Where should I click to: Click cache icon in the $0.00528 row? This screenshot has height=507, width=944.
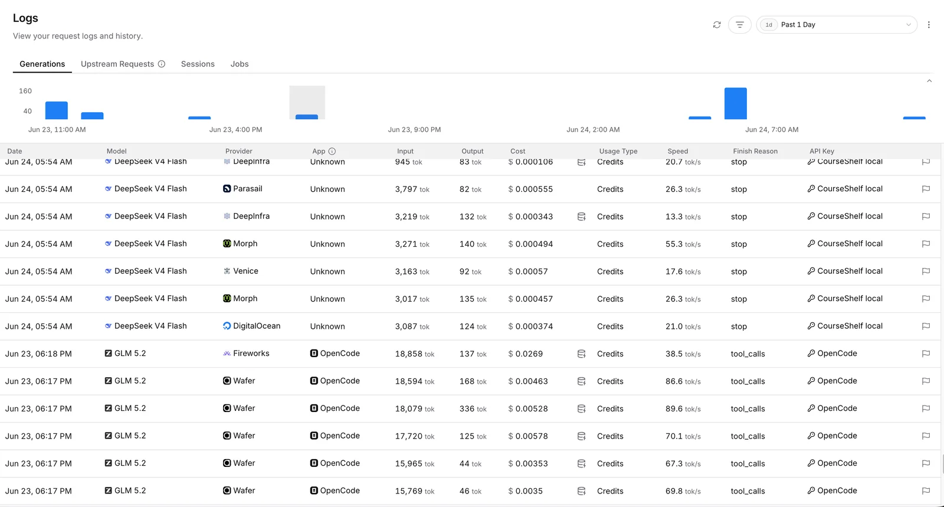(581, 408)
